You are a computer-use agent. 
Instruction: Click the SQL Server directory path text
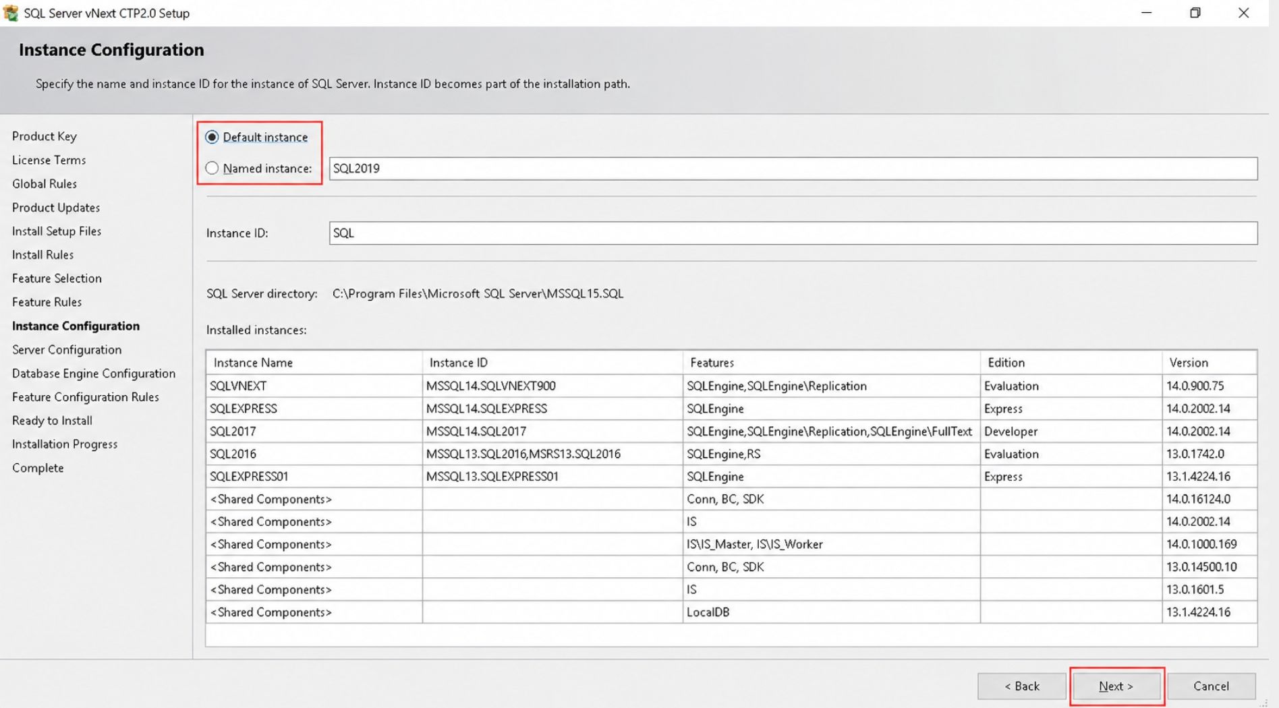point(478,294)
